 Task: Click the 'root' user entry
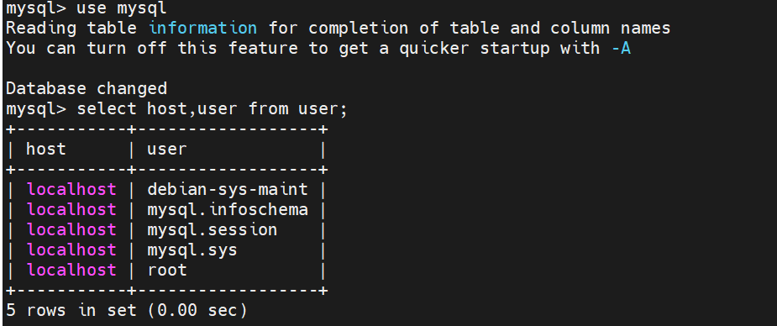(x=167, y=270)
